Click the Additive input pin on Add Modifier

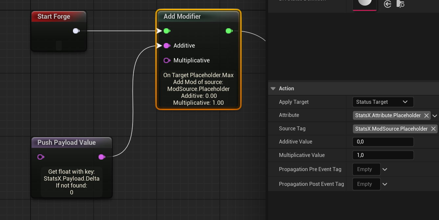coord(167,46)
